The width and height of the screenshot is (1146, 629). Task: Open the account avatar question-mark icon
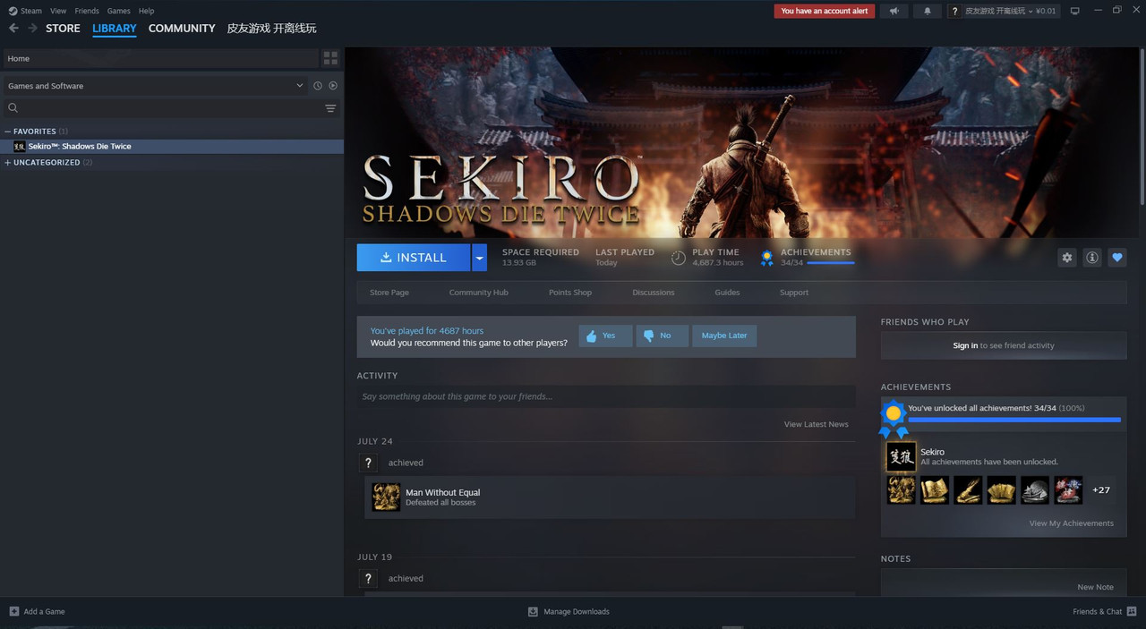pyautogui.click(x=955, y=11)
